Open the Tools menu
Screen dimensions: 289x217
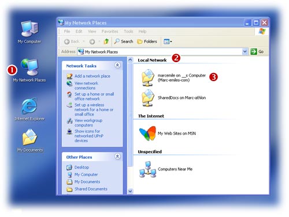128,31
